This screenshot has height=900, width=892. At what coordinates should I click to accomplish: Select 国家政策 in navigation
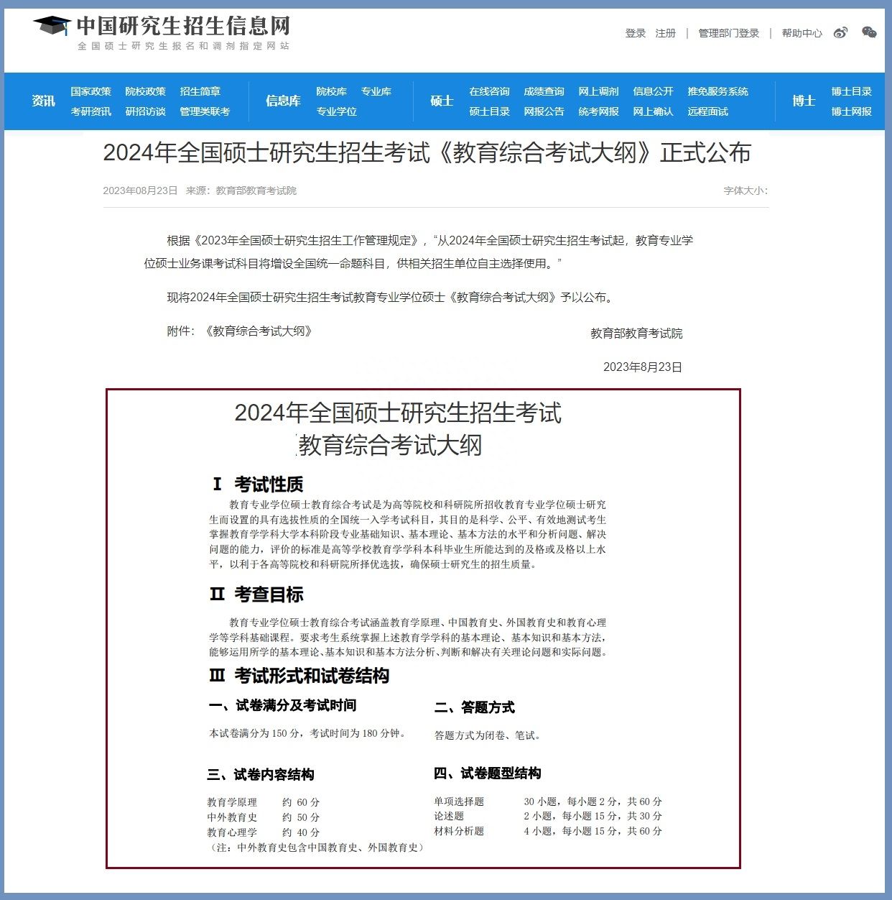click(x=91, y=91)
